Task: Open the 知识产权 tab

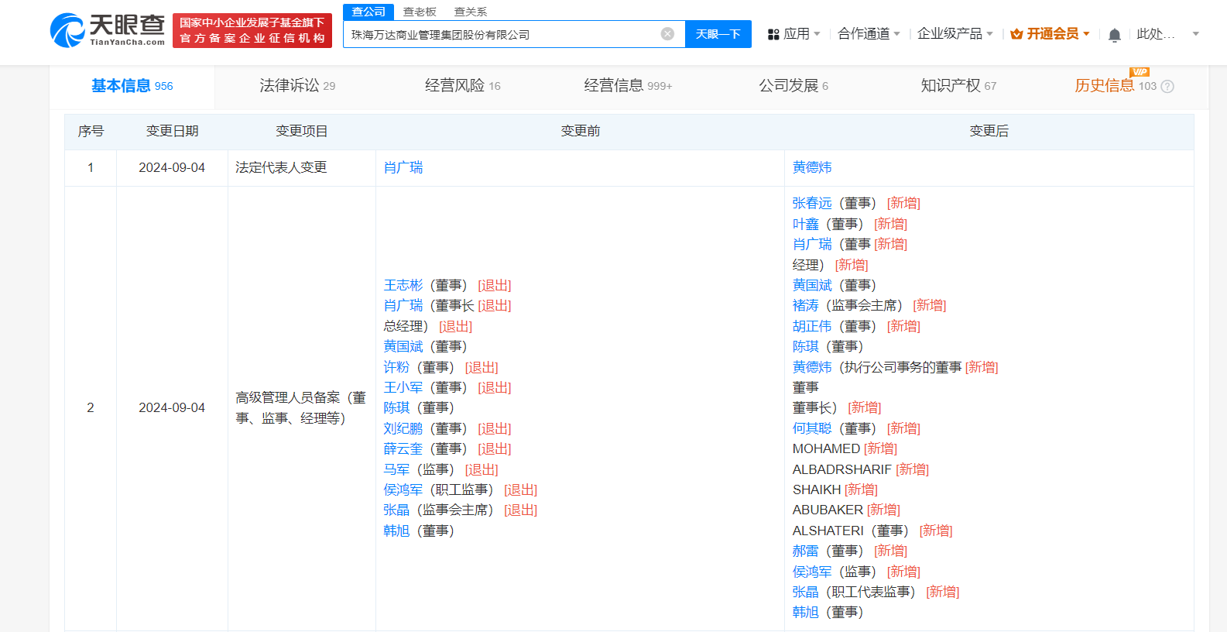Action: click(958, 86)
